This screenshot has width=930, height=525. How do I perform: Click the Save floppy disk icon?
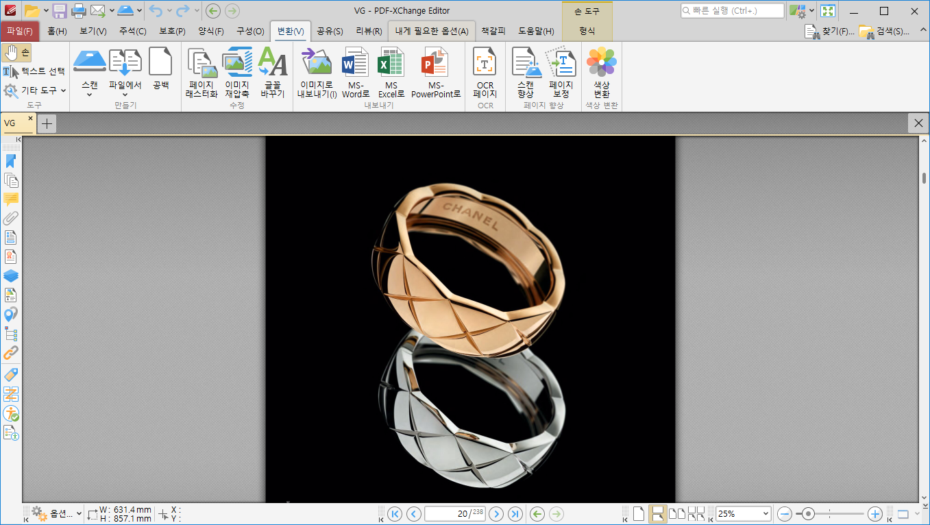60,10
